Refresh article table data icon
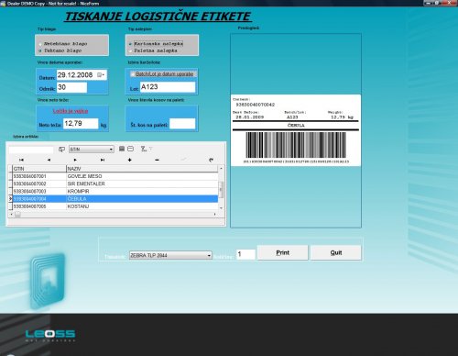Image resolution: width=458 pixels, height=356 pixels. tap(211, 160)
